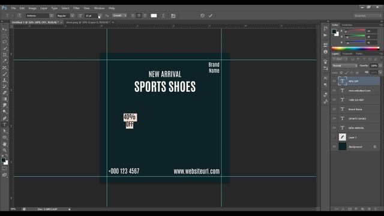Viewport: 384px width, 216px height.
Task: Click the status bar document info arrow
Action: (x=70, y=209)
